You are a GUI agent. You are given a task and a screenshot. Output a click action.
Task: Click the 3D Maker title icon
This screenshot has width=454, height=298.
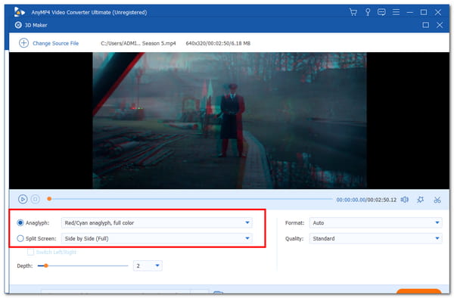tap(18, 25)
